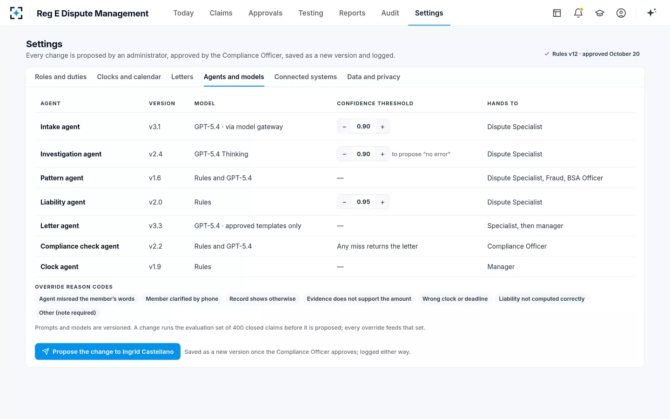Image resolution: width=670 pixels, height=419 pixels.
Task: Open the notifications bell
Action: 578,13
